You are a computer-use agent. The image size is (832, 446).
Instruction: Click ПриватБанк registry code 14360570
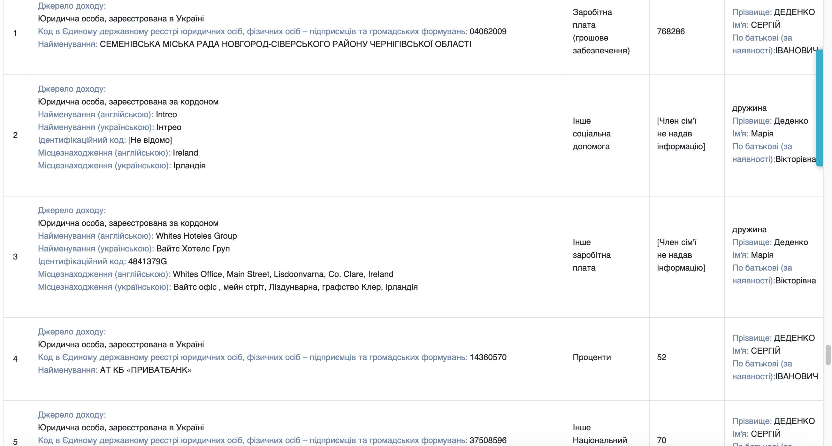[488, 358]
